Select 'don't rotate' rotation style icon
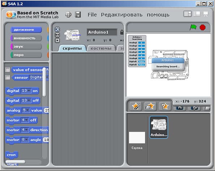 pyautogui.click(x=57, y=40)
